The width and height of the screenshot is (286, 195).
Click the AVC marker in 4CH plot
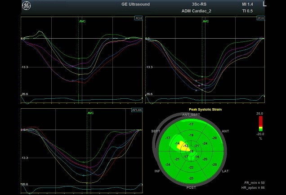81,21
